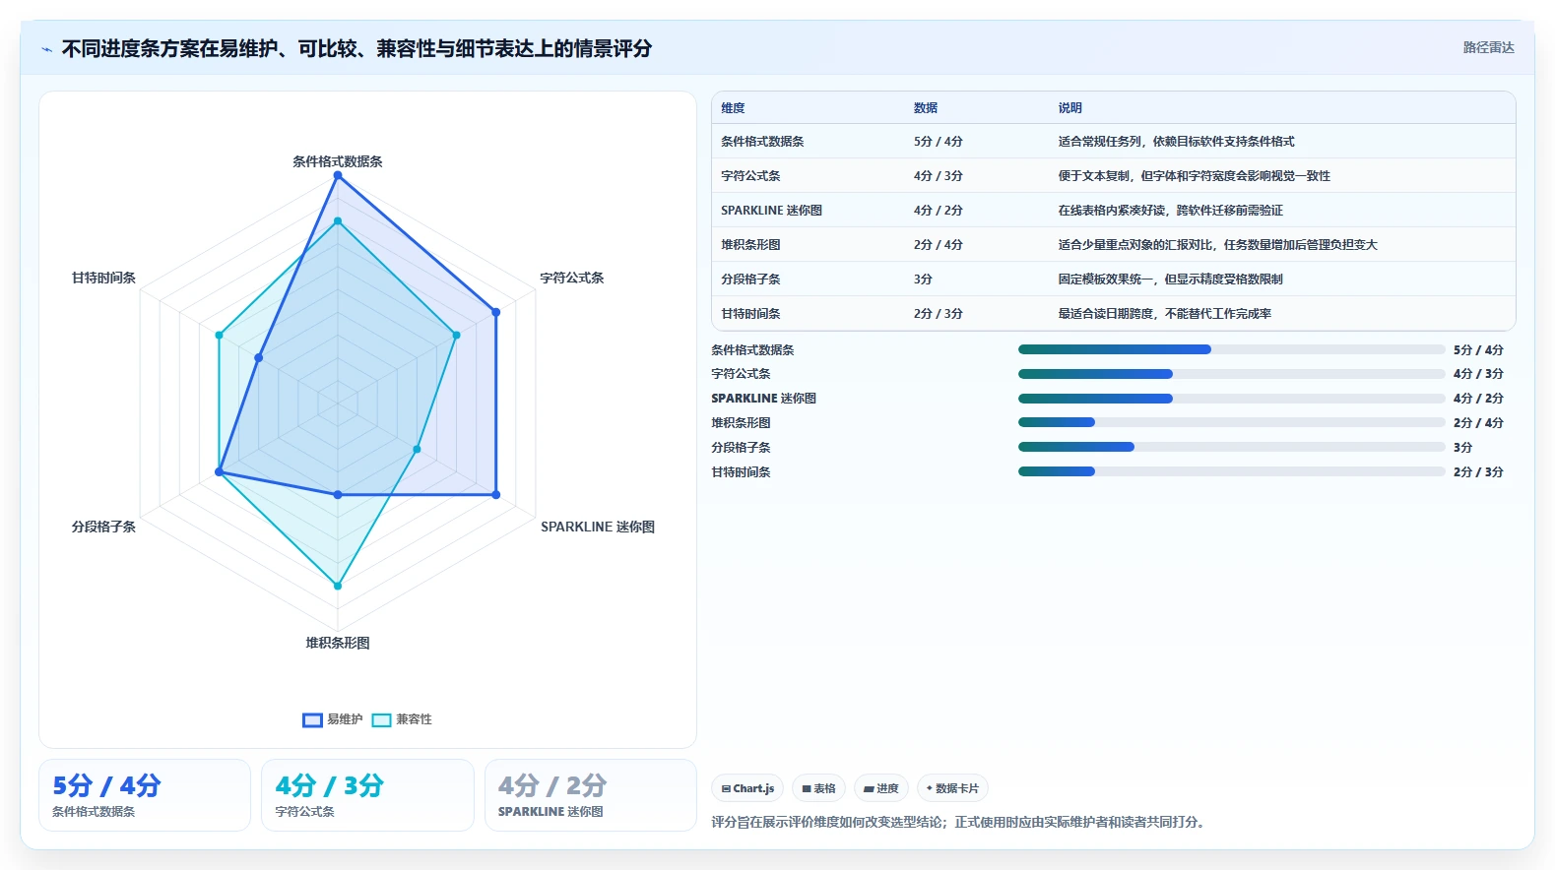Click the 易维护 point on 条件格式数据条 axis
The height and width of the screenshot is (870, 1555).
click(338, 175)
